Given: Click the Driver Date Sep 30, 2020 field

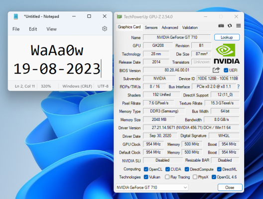Looking at the screenshot, I should click(160, 136).
